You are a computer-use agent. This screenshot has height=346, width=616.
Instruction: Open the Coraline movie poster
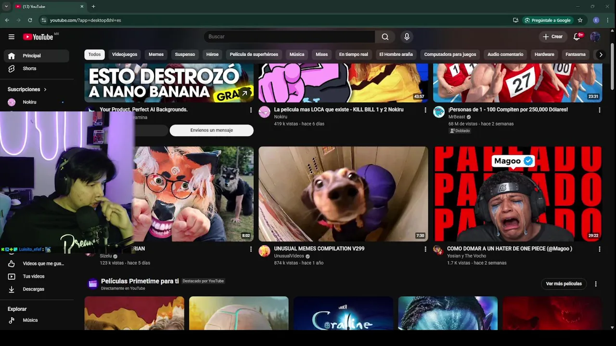(343, 313)
